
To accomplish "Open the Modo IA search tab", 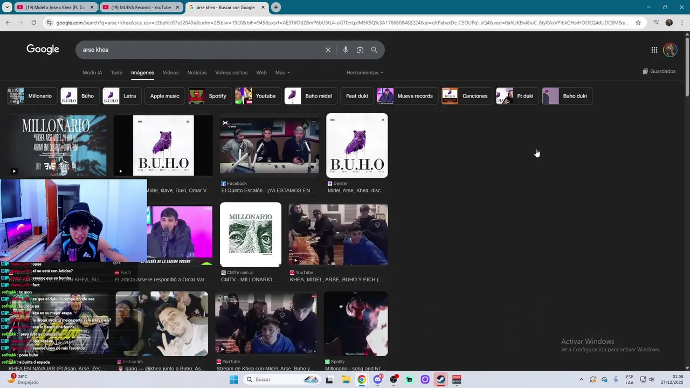I will pyautogui.click(x=92, y=73).
